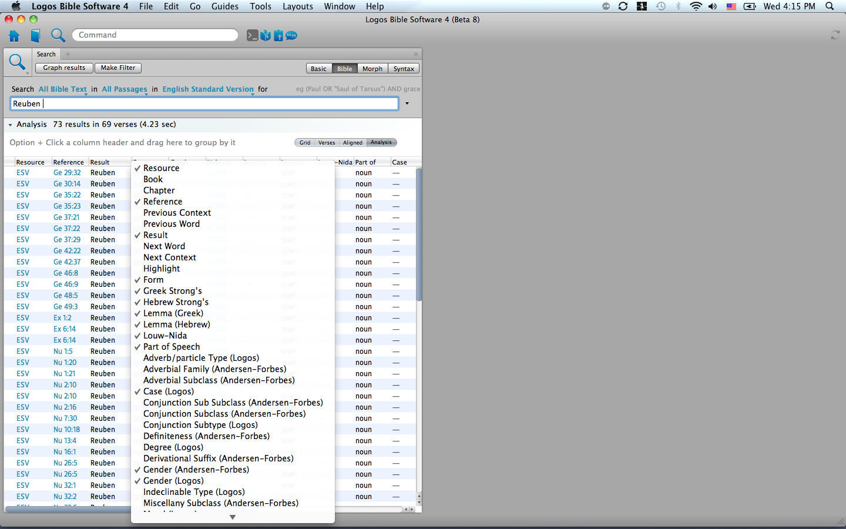Sort by the Result column header
Screen dimensions: 846x529
(100, 162)
